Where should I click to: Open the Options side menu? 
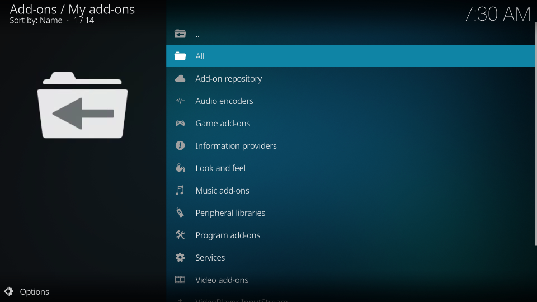pyautogui.click(x=34, y=292)
